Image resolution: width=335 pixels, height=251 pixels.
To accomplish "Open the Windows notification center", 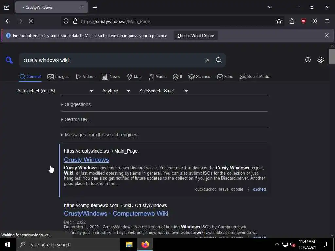I will pyautogui.click(x=324, y=244).
